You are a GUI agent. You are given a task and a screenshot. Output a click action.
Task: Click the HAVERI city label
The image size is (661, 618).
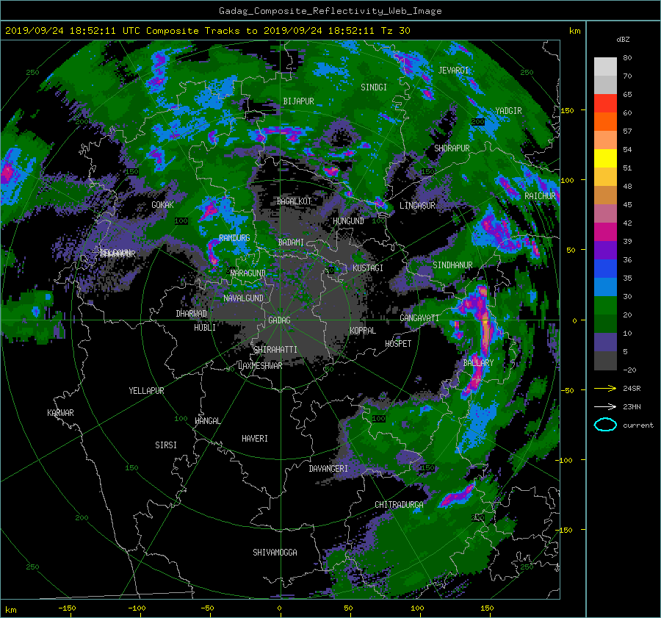click(255, 439)
